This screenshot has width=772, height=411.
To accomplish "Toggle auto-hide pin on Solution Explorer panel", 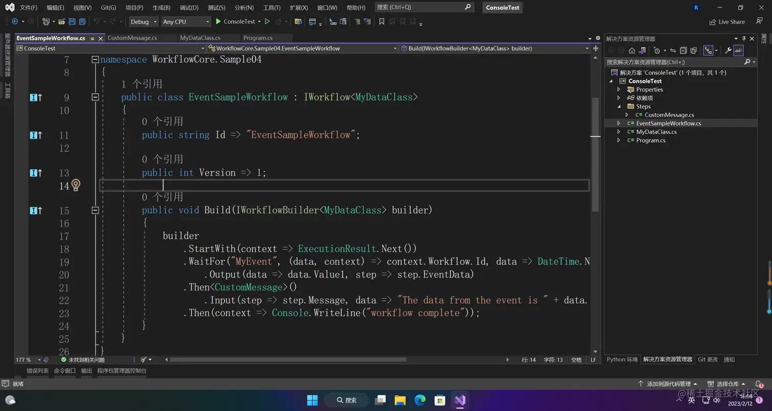I will click(744, 38).
